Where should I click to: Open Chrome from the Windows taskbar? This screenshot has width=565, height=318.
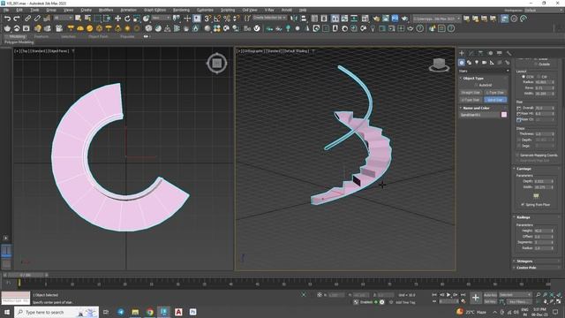coord(149,312)
